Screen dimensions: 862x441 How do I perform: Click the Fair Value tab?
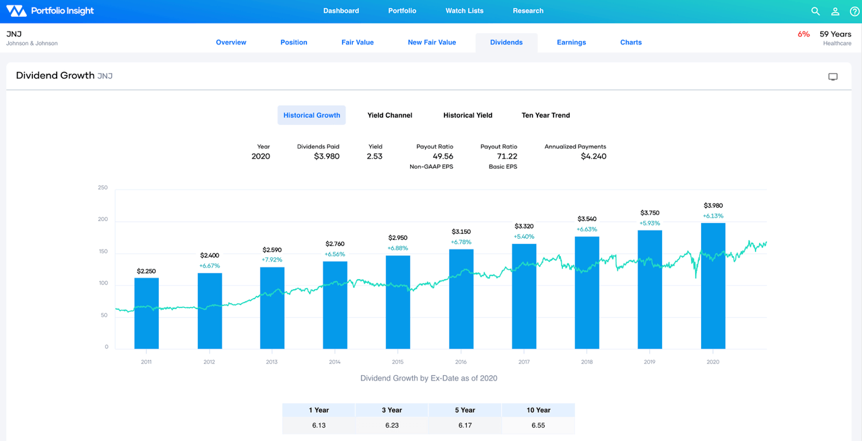coord(358,42)
